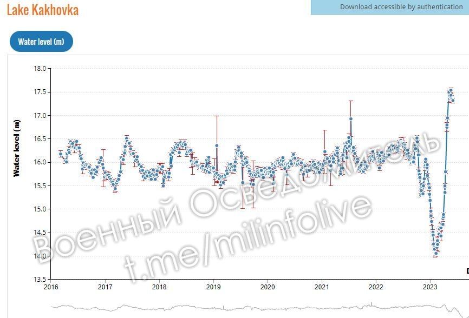Click the mid-2021 spike data point near 16.9
This screenshot has height=318, width=469.
coord(351,119)
